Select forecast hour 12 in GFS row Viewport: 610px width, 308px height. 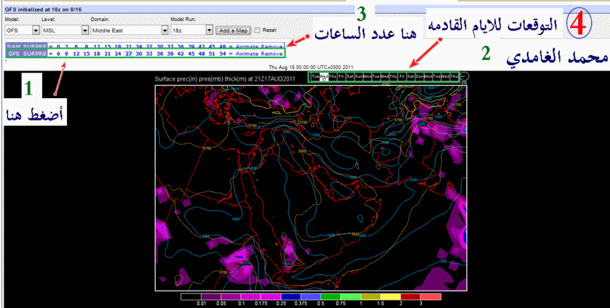(76, 53)
